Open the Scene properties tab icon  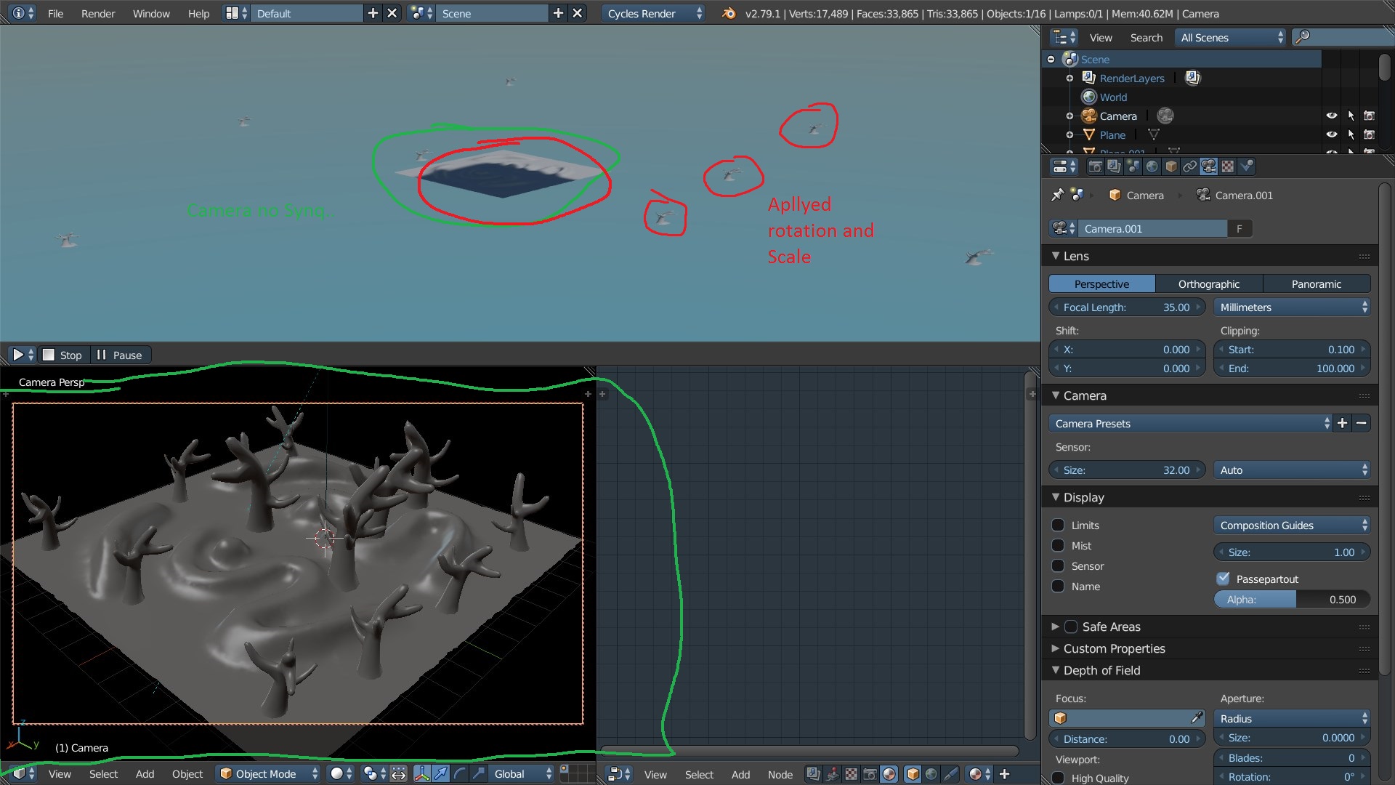1133,166
